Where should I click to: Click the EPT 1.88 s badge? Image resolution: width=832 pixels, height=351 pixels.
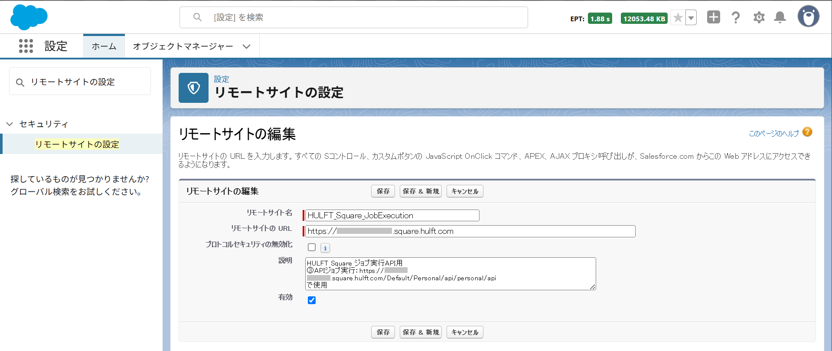coord(600,19)
